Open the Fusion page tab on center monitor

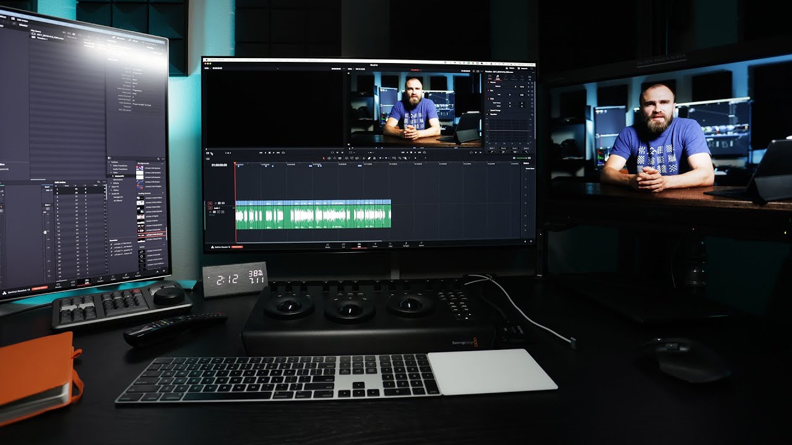(375, 246)
